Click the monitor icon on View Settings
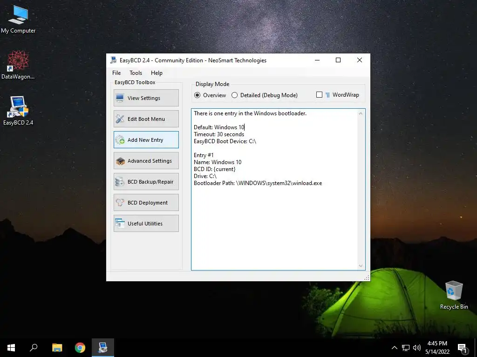477x357 pixels. pos(120,98)
